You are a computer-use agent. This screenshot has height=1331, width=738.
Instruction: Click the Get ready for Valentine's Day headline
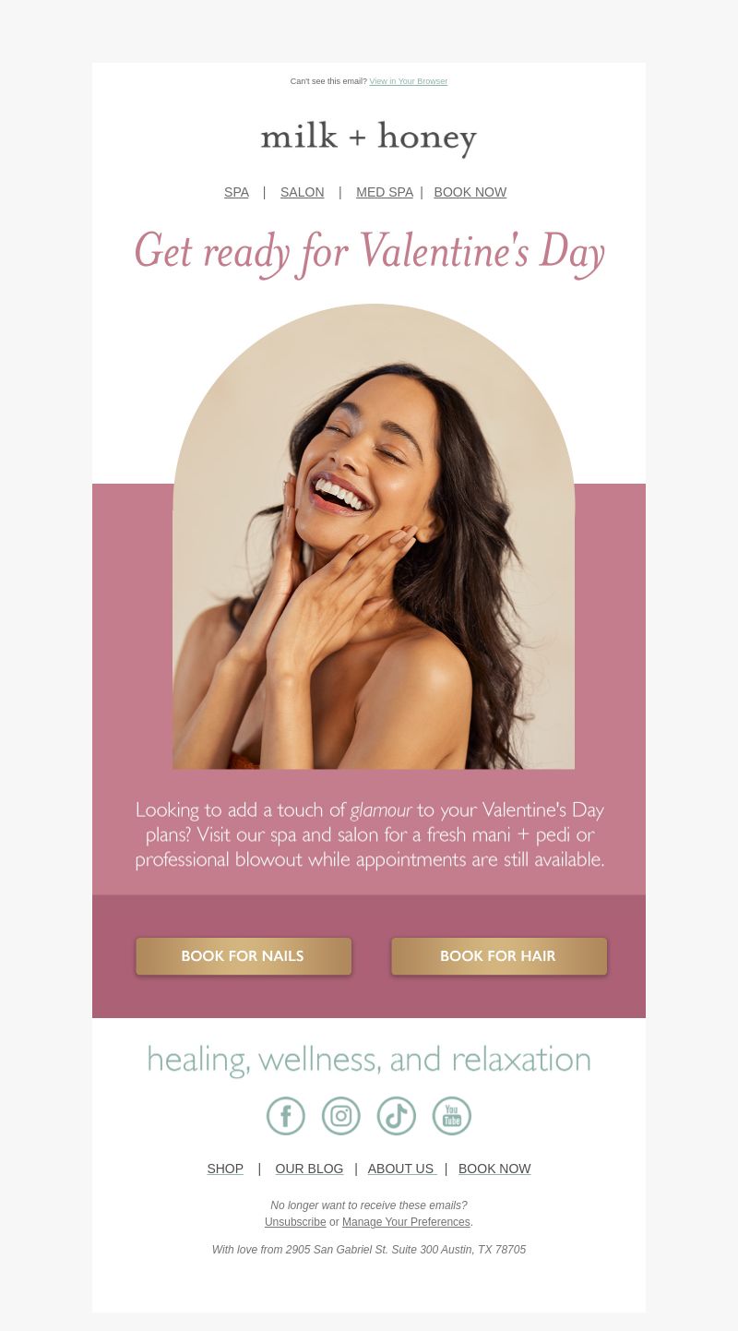pos(369,252)
